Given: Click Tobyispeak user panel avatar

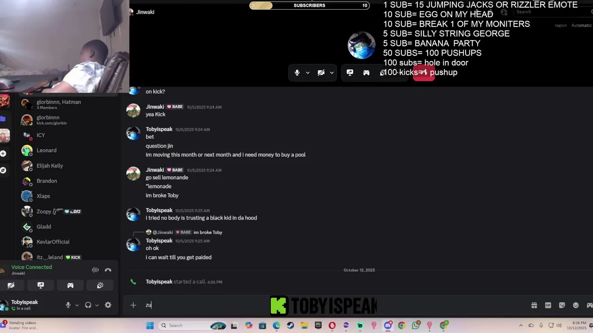Looking at the screenshot, I should click(x=5, y=305).
